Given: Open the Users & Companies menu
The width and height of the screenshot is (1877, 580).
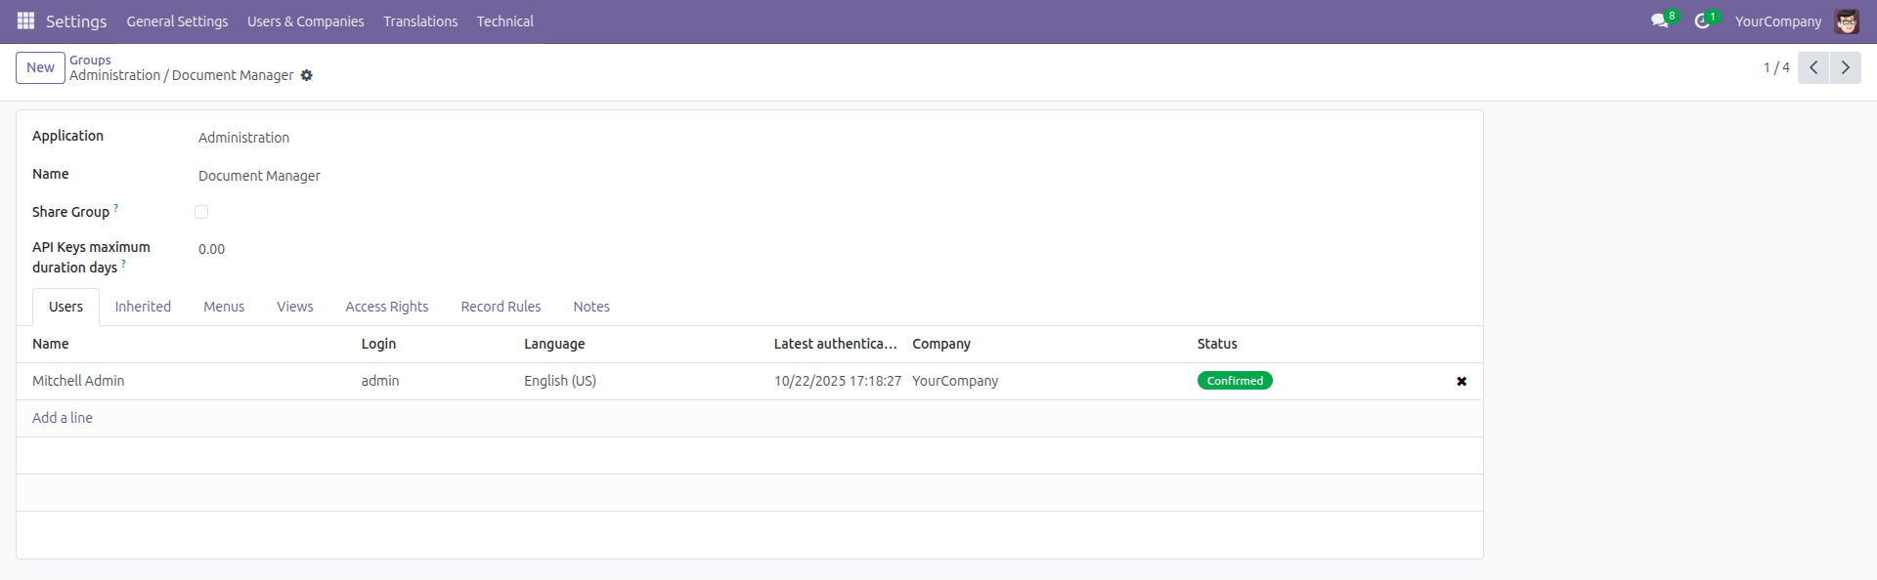Looking at the screenshot, I should [x=305, y=21].
